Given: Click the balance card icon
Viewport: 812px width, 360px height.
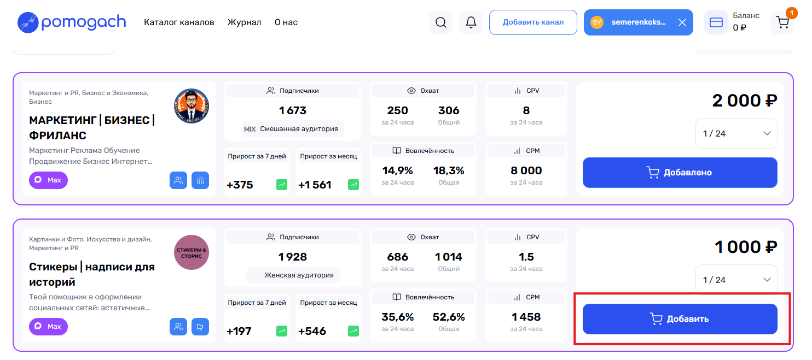Looking at the screenshot, I should tap(716, 22).
